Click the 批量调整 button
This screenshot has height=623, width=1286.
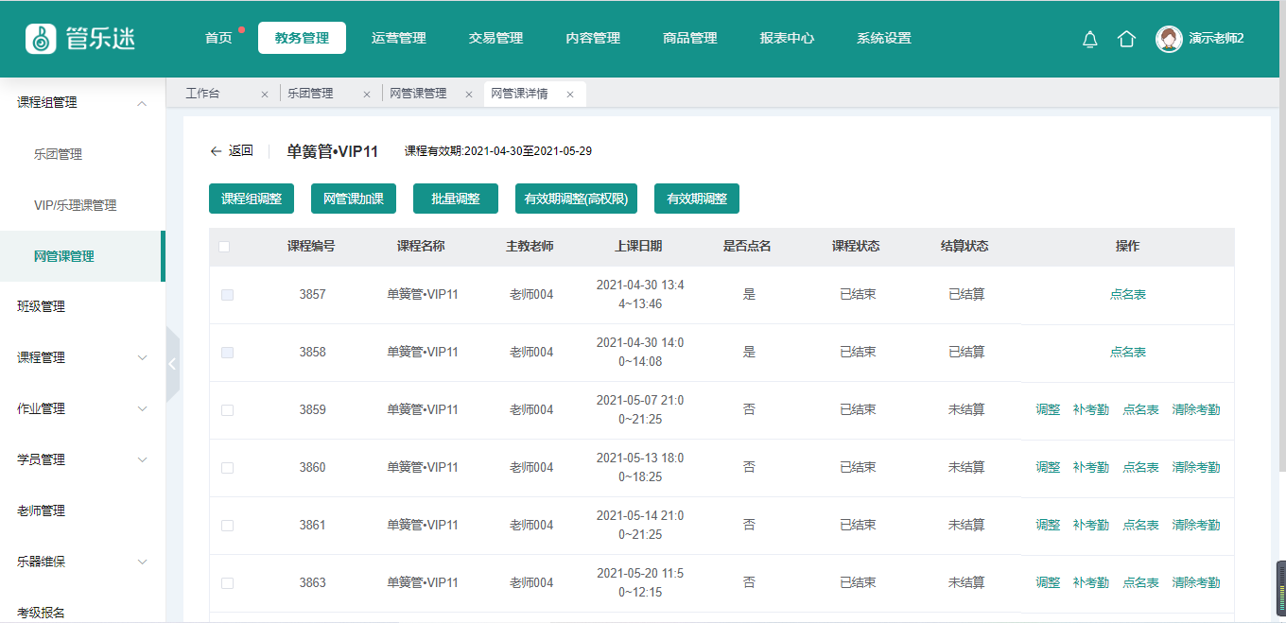(x=456, y=199)
